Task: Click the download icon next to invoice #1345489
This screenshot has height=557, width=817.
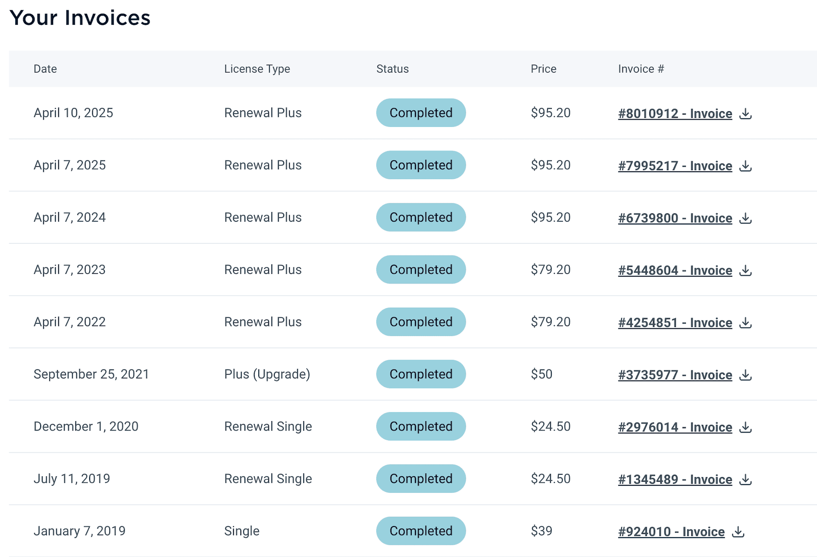Action: pos(746,480)
